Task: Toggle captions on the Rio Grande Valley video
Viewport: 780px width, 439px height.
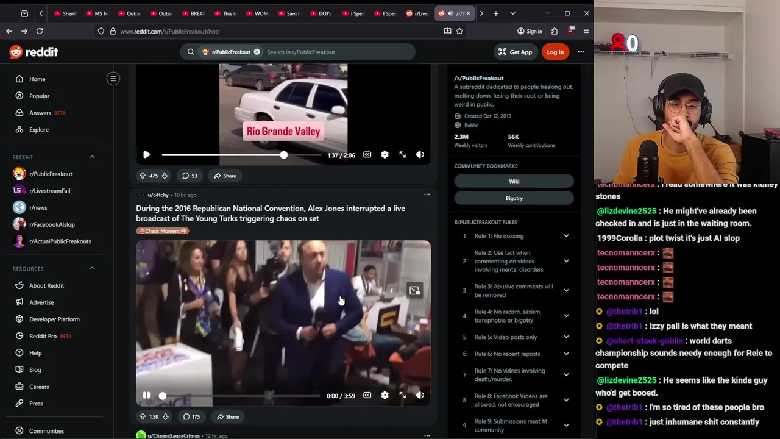Action: pyautogui.click(x=367, y=155)
